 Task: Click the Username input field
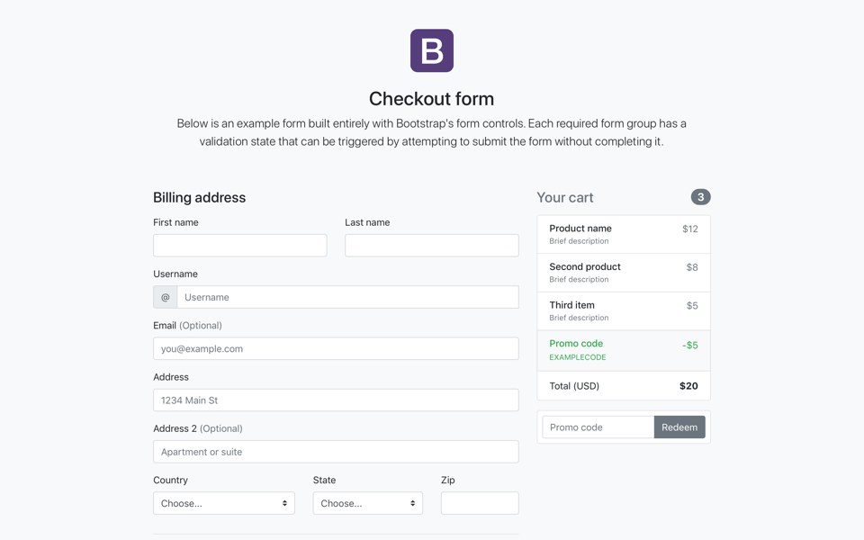tap(348, 296)
